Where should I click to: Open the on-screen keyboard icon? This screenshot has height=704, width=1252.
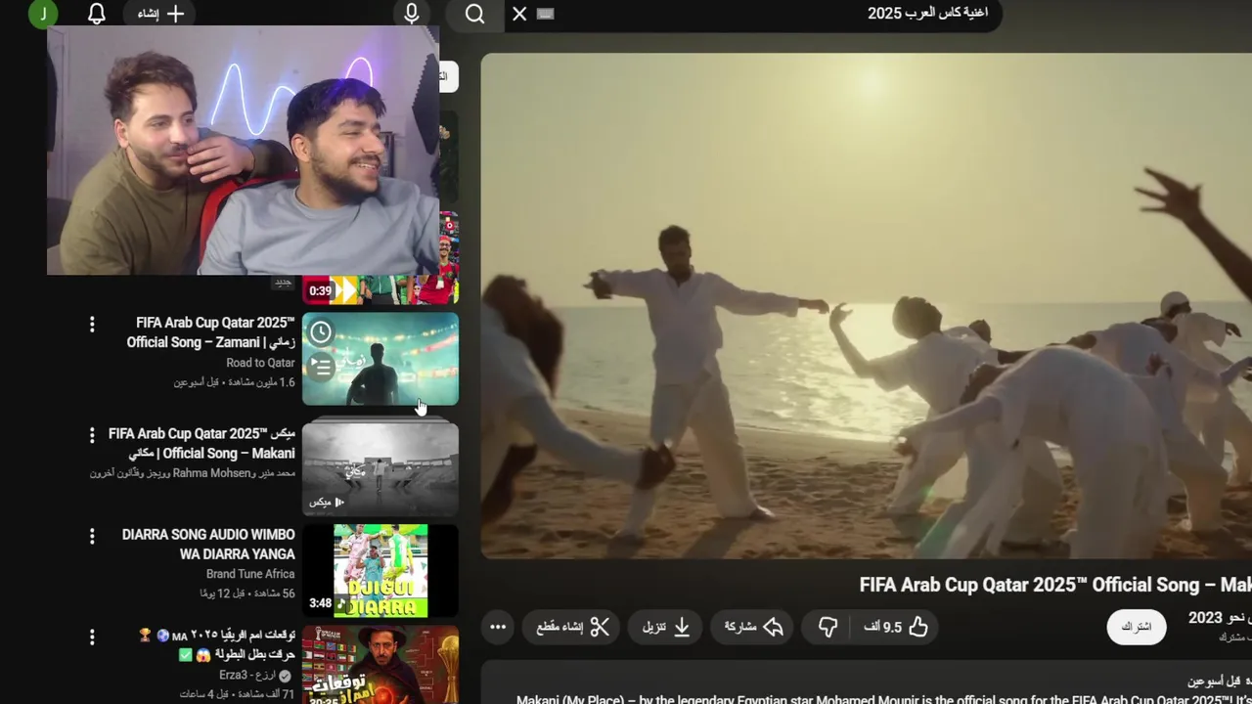coord(546,14)
